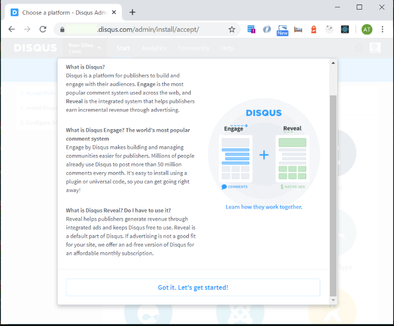Viewport: 394px width, 326px height.
Task: Click the orange lighthouse extension icon
Action: click(x=314, y=29)
